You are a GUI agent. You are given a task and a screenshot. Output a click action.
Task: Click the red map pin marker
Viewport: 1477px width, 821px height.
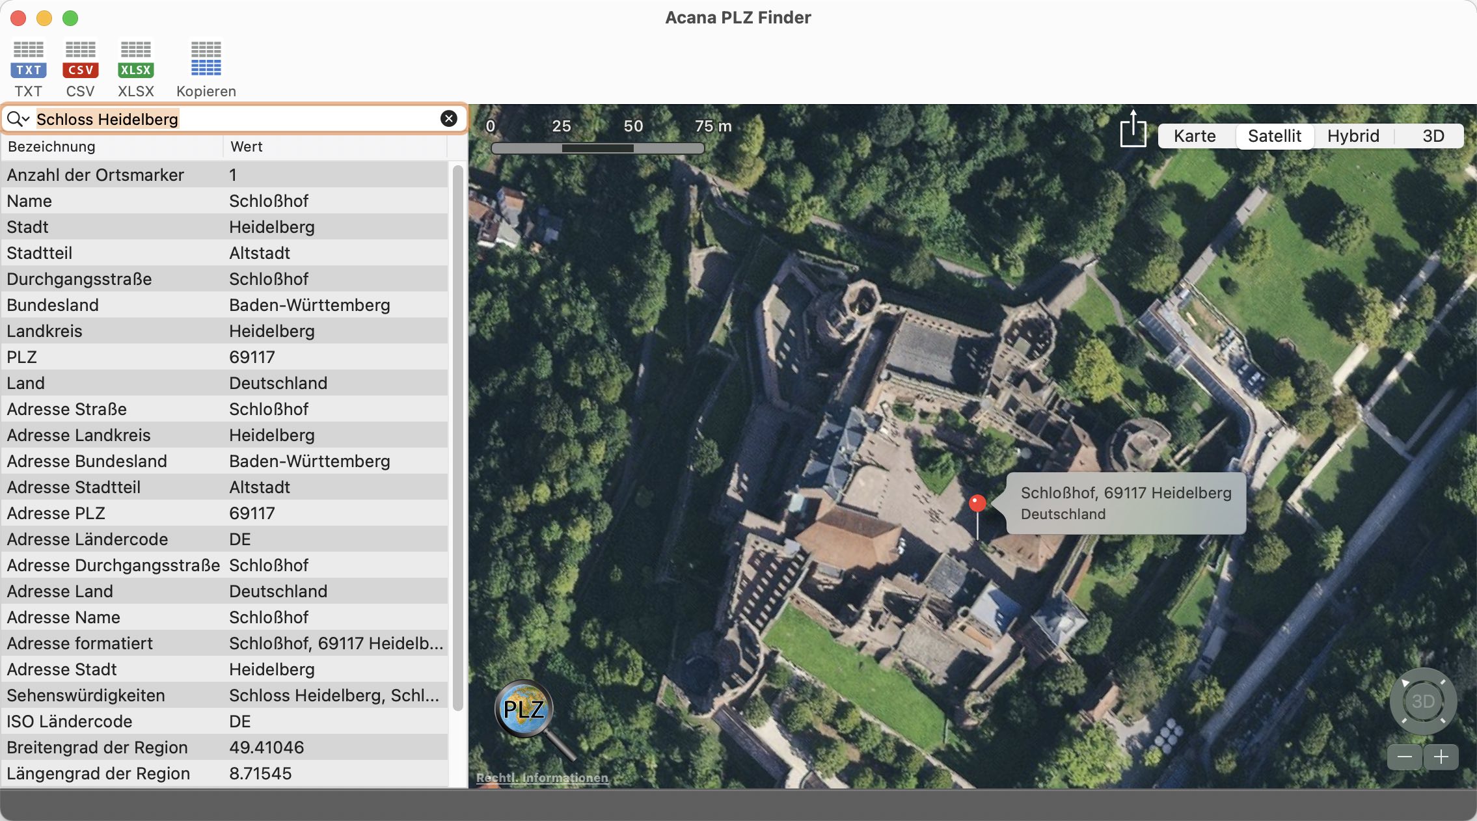click(x=977, y=504)
